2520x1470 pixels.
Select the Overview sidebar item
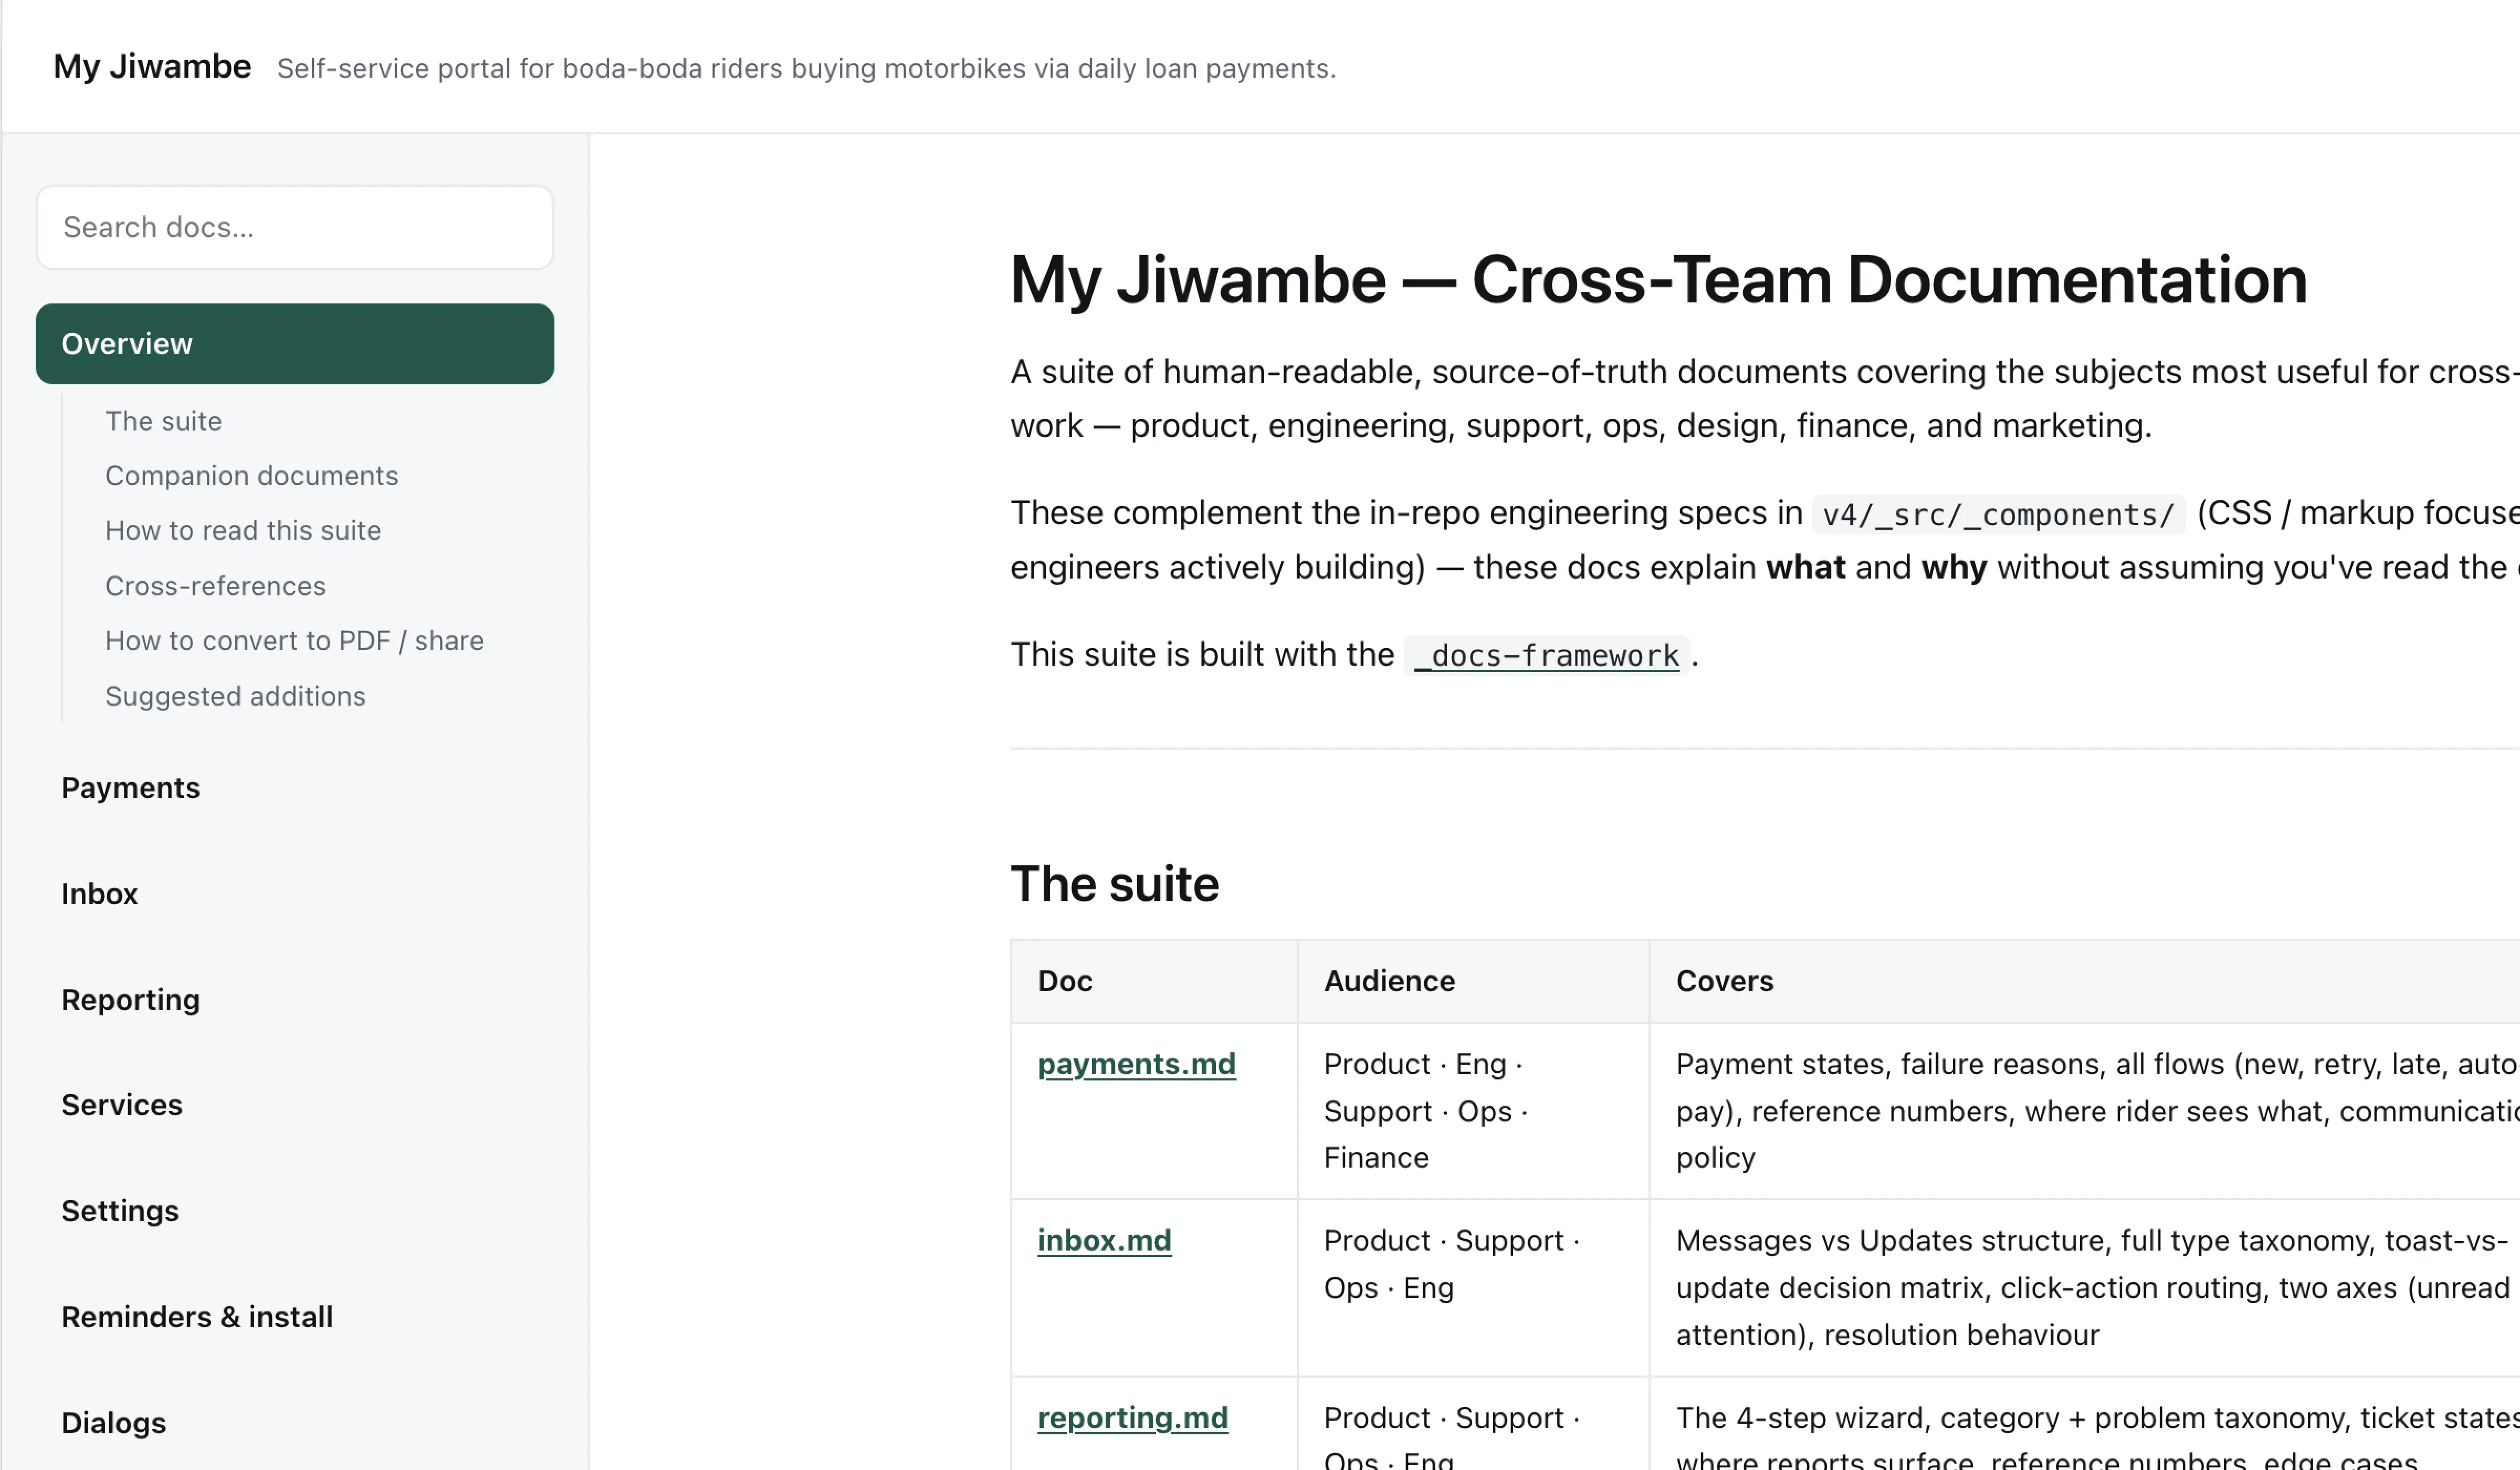(x=294, y=343)
